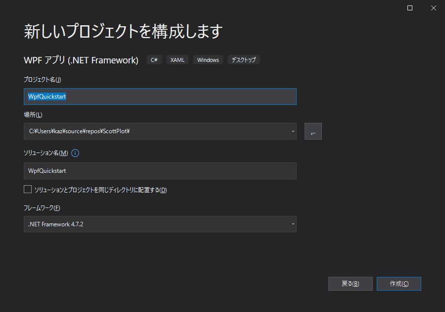Focus the プロジェクト名 field containing WpfQuickstart
445x312 pixels.
tap(160, 97)
